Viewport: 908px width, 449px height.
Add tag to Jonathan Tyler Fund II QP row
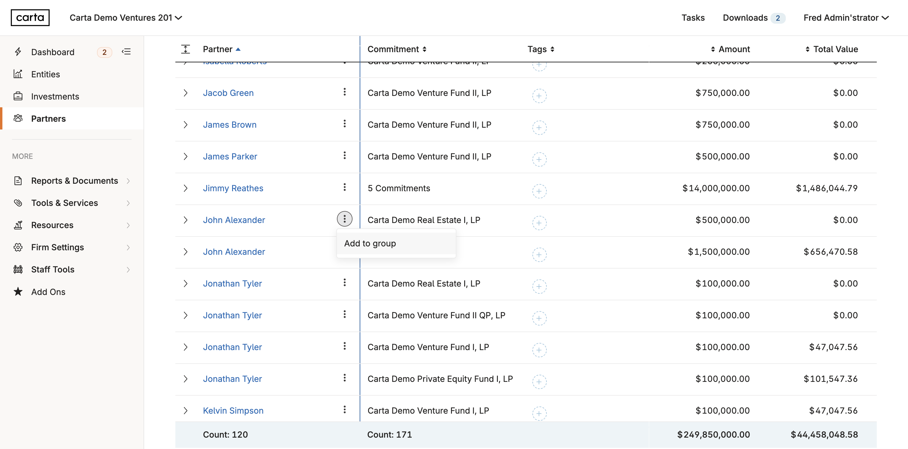pos(539,318)
